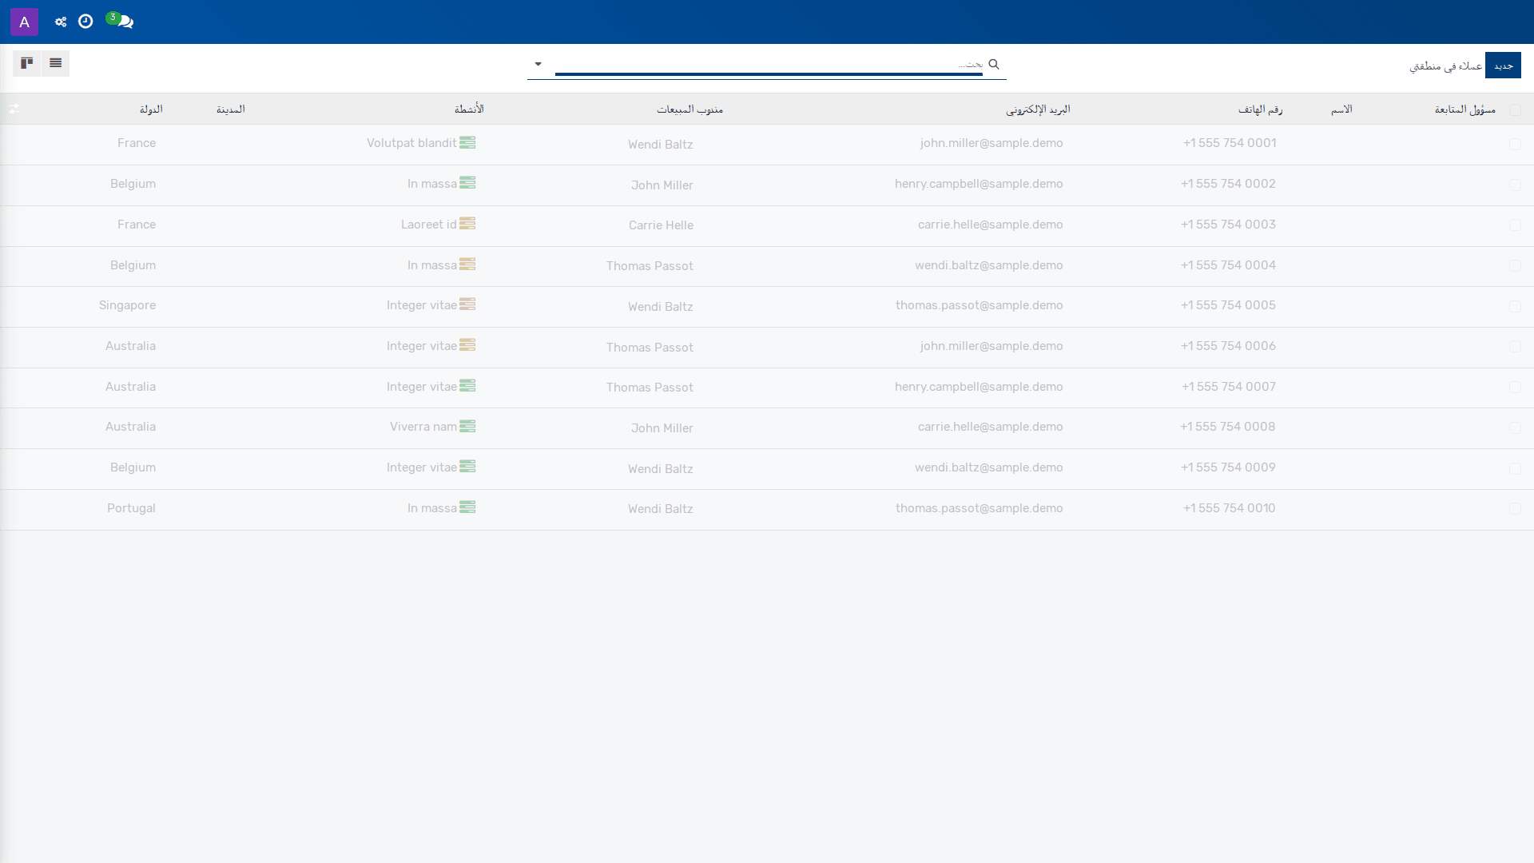Sort by الأنشطة column header

click(469, 109)
